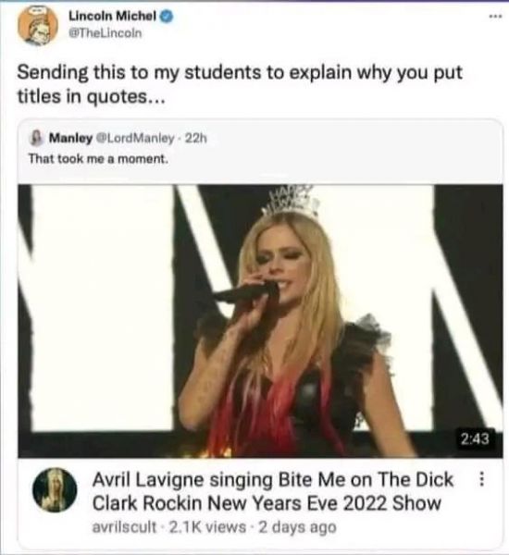
Task: Click the 22h timestamp on quoted tweet
Action: [x=196, y=138]
